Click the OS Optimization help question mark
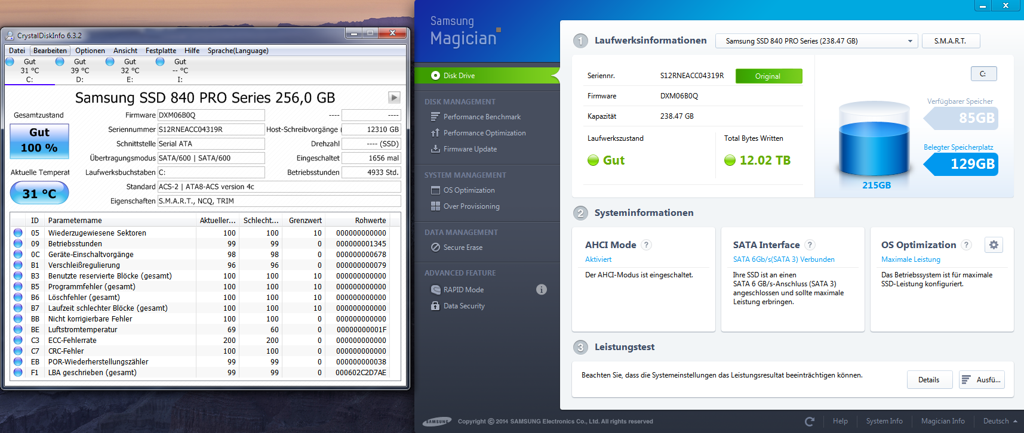Viewport: 1024px width, 433px height. click(966, 245)
